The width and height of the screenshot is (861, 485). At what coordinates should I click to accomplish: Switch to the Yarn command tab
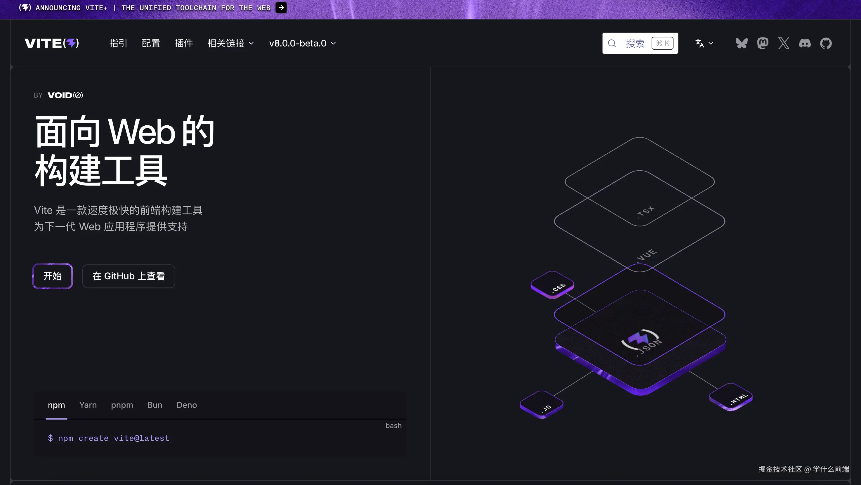coord(88,405)
